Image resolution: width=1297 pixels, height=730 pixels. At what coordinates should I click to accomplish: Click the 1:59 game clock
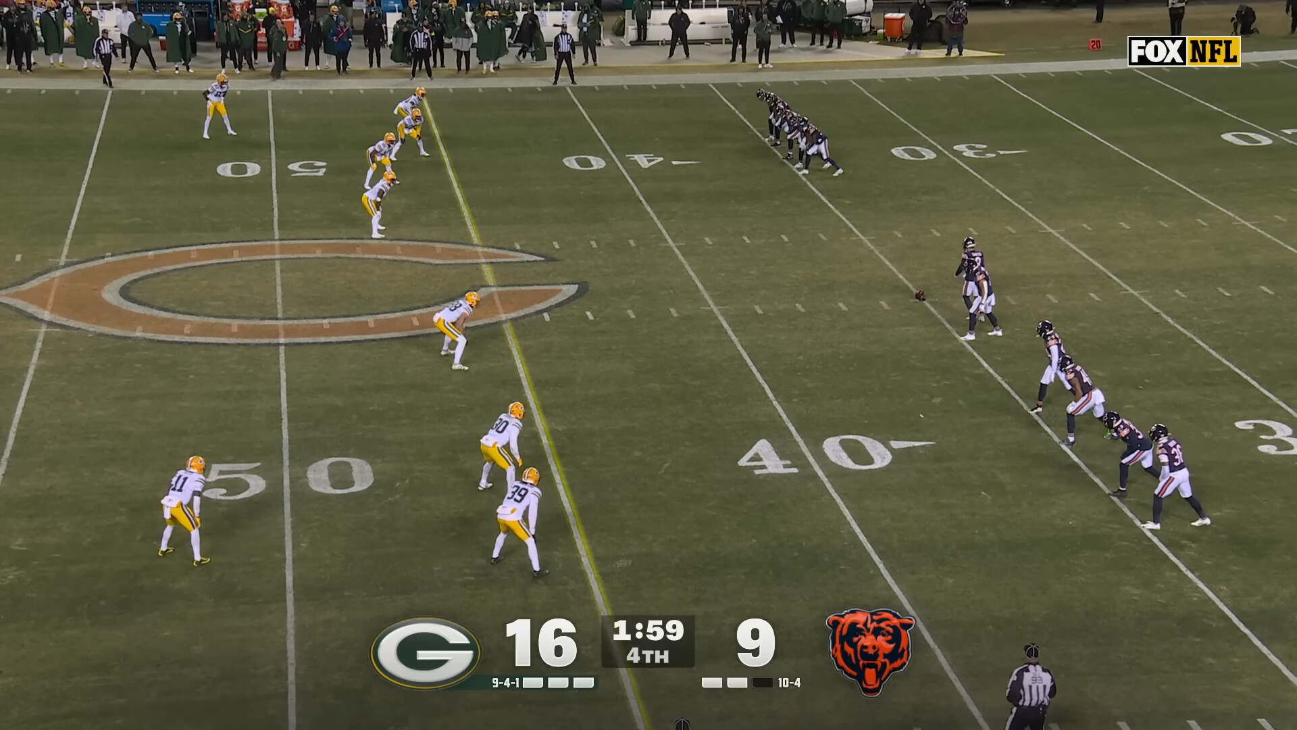click(x=648, y=631)
